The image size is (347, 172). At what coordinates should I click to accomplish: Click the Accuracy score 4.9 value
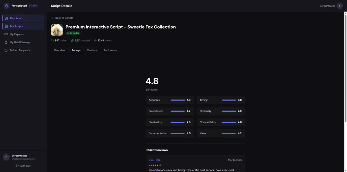[x=189, y=100]
